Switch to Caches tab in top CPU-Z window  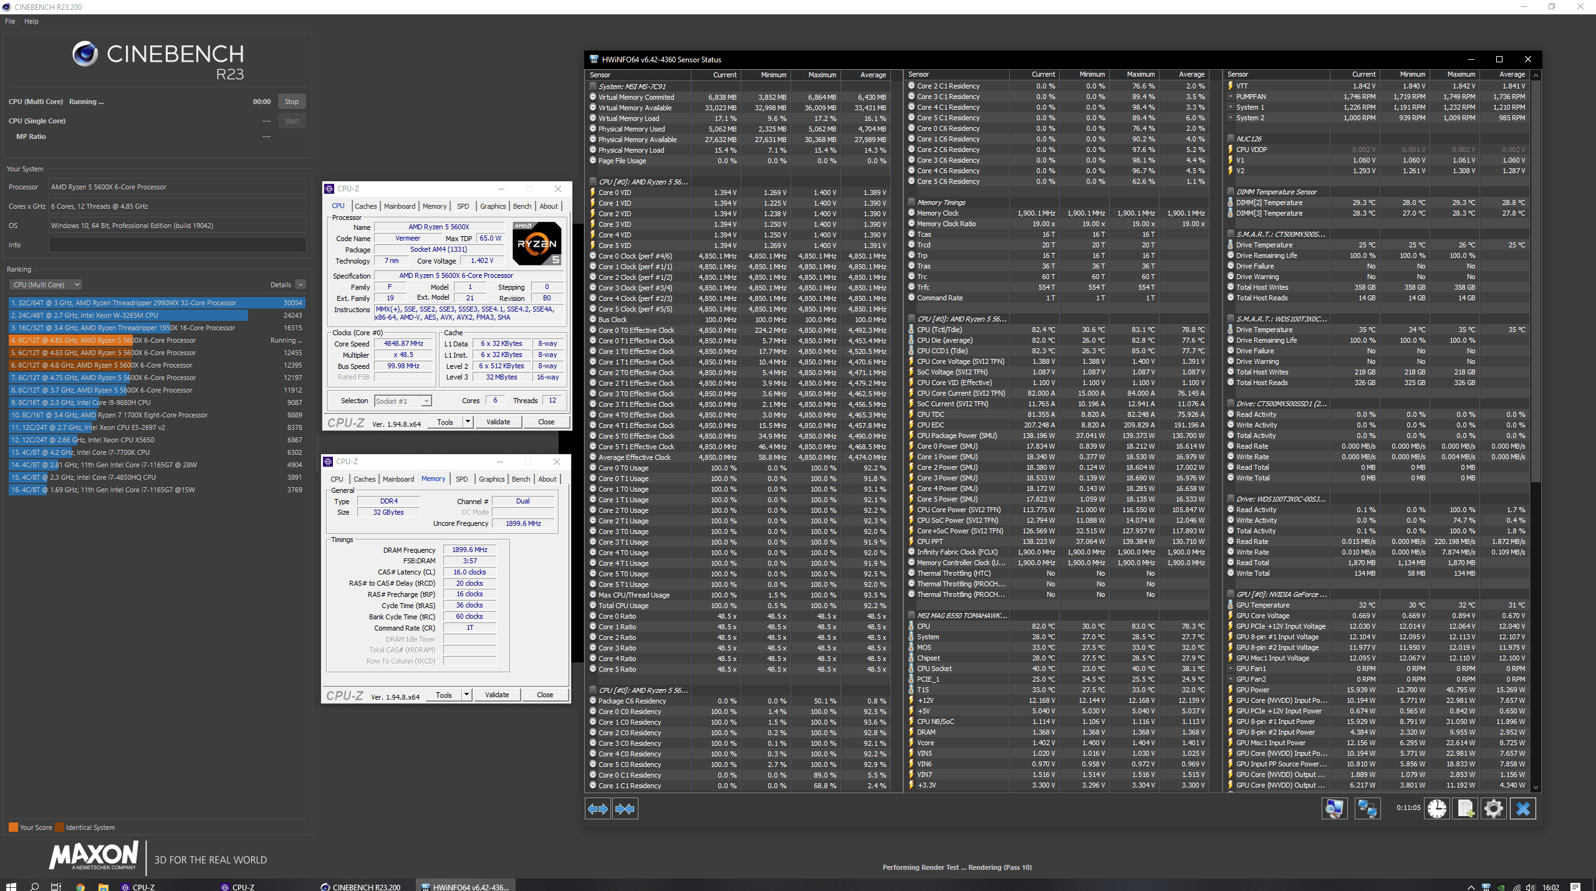pyautogui.click(x=365, y=206)
